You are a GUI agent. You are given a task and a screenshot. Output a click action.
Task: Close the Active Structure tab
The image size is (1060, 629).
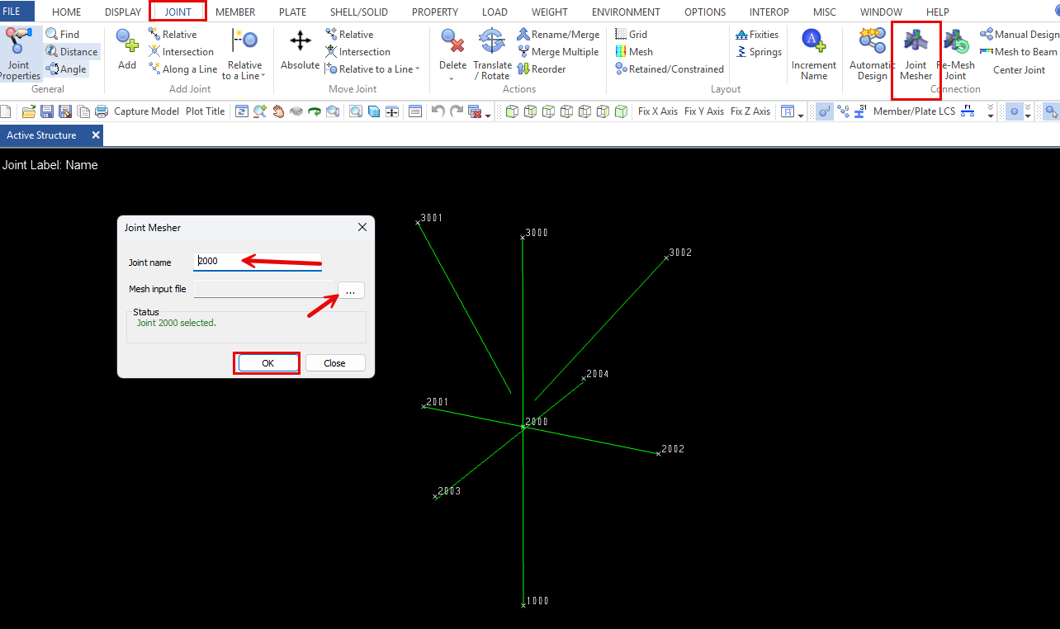point(96,135)
